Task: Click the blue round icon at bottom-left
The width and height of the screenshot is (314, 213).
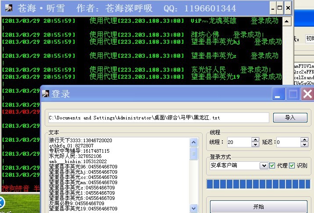Action: pos(1,202)
